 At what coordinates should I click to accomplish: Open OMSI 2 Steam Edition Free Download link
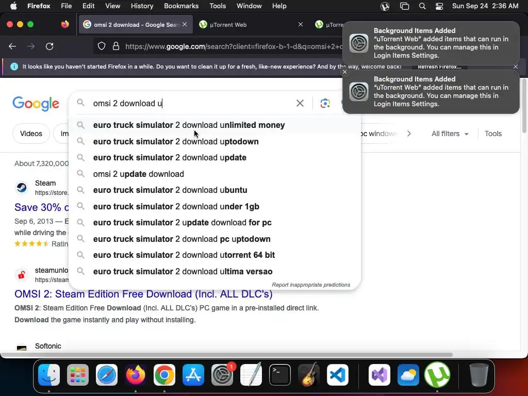pyautogui.click(x=143, y=294)
